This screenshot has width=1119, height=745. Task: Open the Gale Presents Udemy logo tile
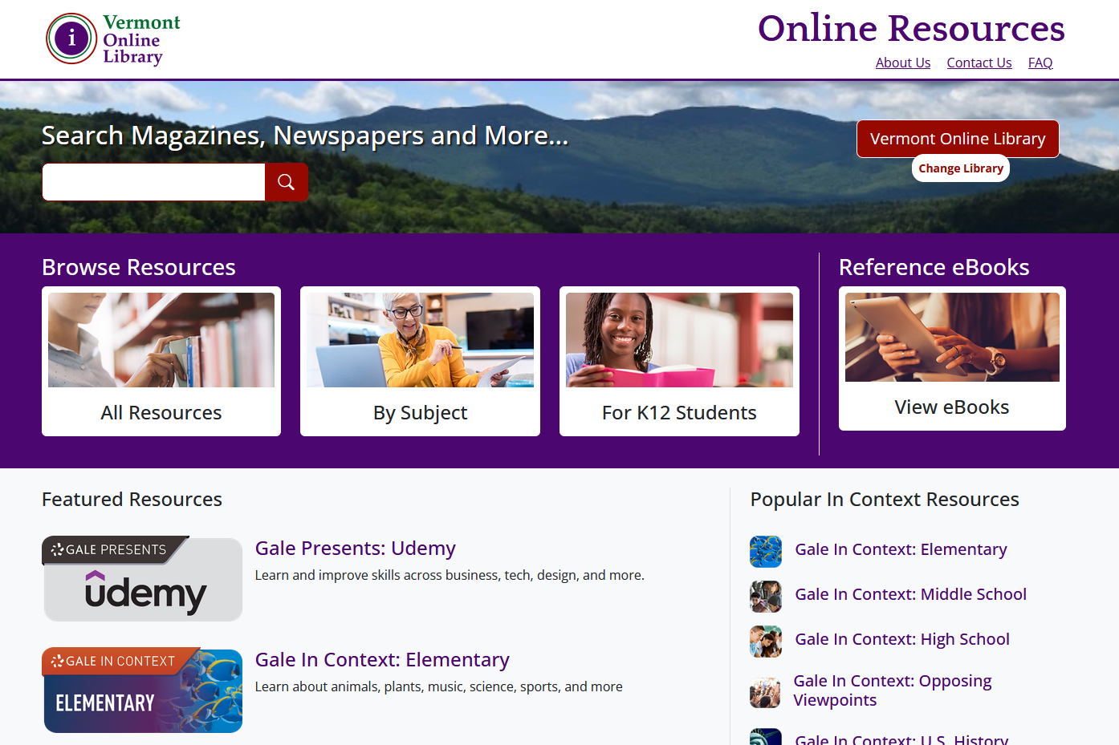pos(142,579)
